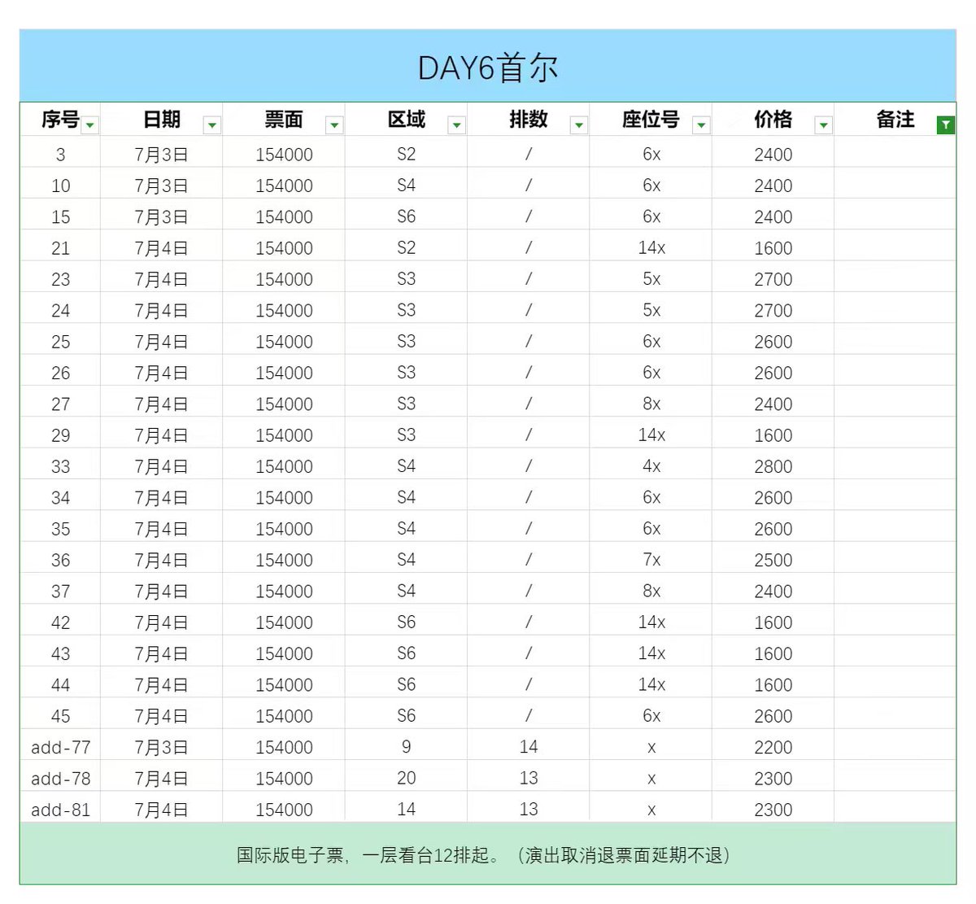
Task: Select area S2 in row 3
Action: pos(406,154)
